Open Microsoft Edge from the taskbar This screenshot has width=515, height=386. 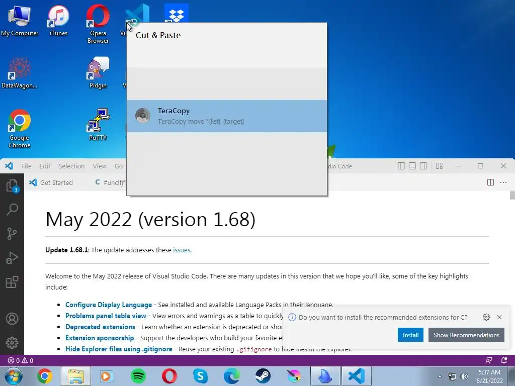click(x=231, y=376)
